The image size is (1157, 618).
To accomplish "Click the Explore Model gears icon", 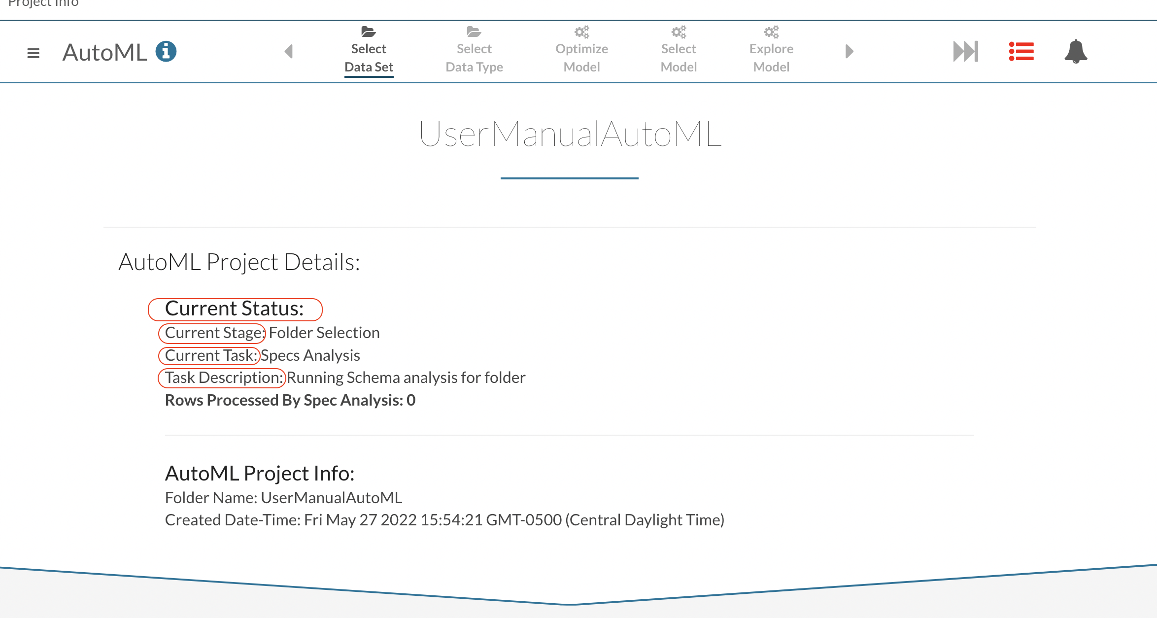I will pyautogui.click(x=771, y=32).
